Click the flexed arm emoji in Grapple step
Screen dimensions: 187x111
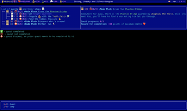[40, 17]
